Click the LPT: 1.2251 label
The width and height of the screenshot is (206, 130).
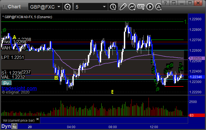pyautogui.click(x=13, y=57)
